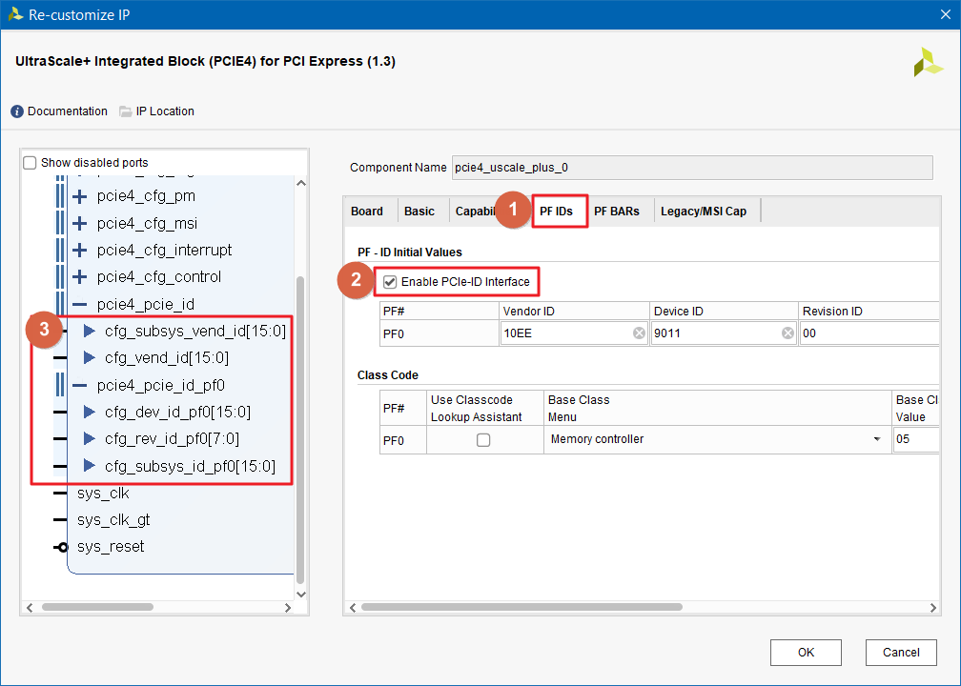Expand the pcie4_cfg_control interface
Image resolution: width=961 pixels, height=686 pixels.
click(x=79, y=277)
